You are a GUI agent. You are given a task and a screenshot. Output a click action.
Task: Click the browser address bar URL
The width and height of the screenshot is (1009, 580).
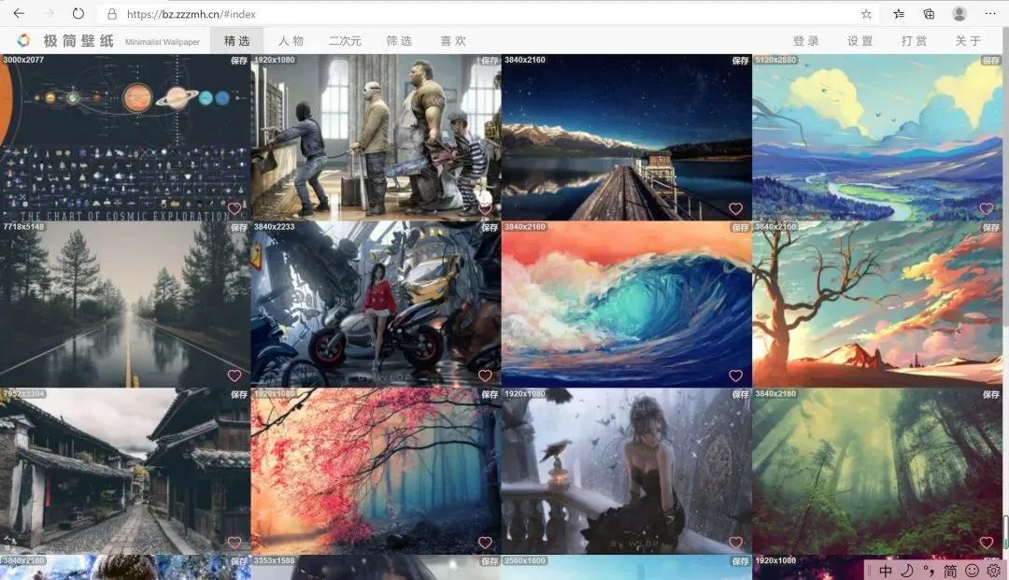tap(192, 13)
